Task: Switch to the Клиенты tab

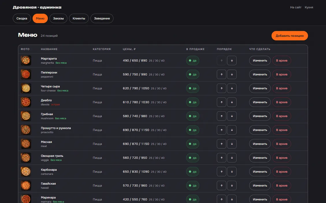Action: 79,18
